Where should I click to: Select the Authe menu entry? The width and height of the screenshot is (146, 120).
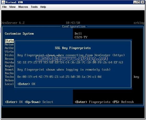(9, 48)
